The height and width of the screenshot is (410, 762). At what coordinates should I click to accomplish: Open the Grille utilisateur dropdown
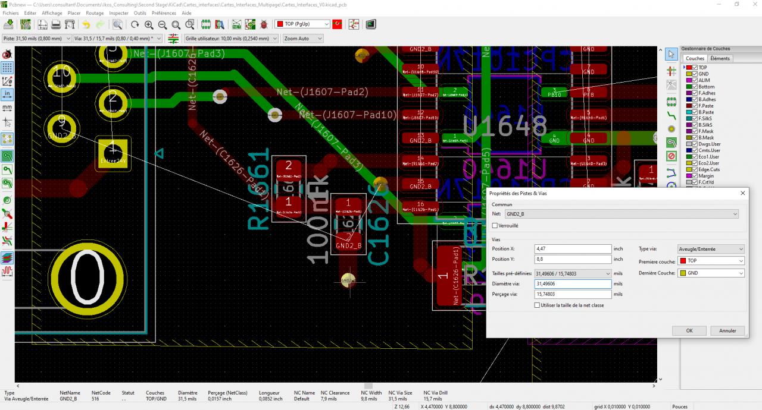[231, 39]
